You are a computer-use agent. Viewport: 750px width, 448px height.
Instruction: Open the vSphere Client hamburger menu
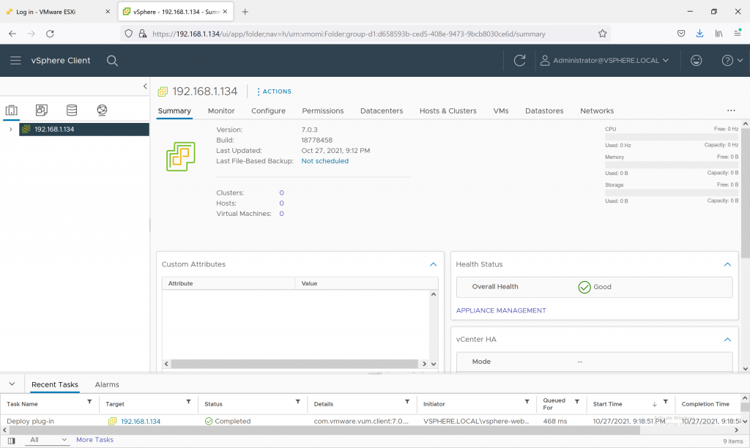pos(15,60)
